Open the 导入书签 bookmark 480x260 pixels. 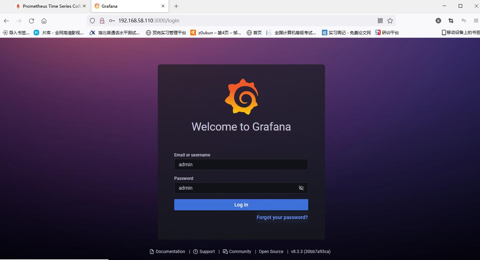pyautogui.click(x=16, y=33)
